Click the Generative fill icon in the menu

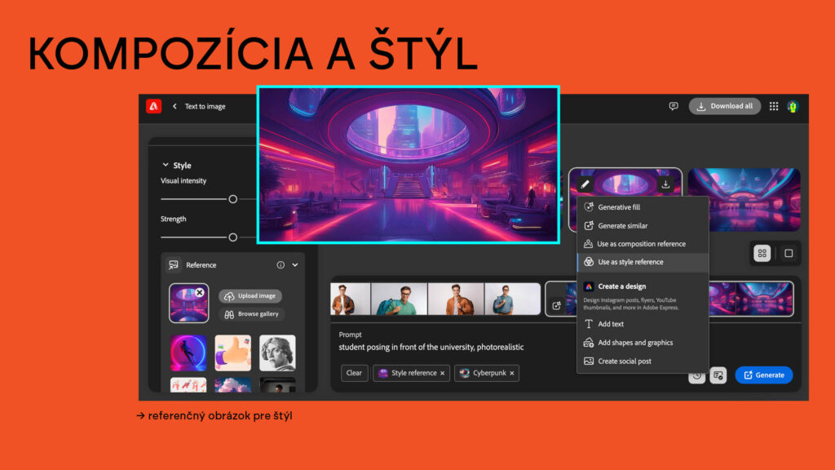pos(589,206)
